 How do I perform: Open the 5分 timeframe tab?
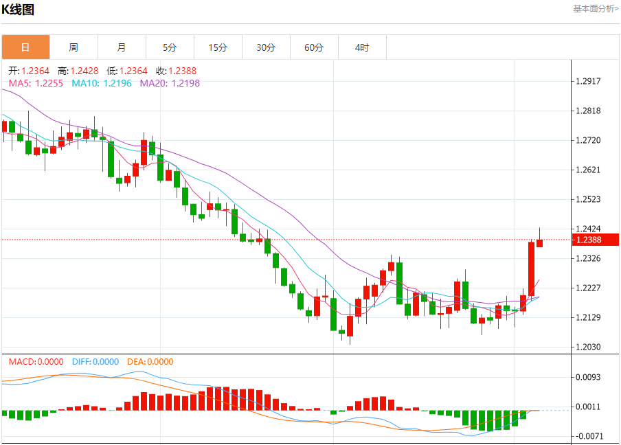[x=170, y=47]
